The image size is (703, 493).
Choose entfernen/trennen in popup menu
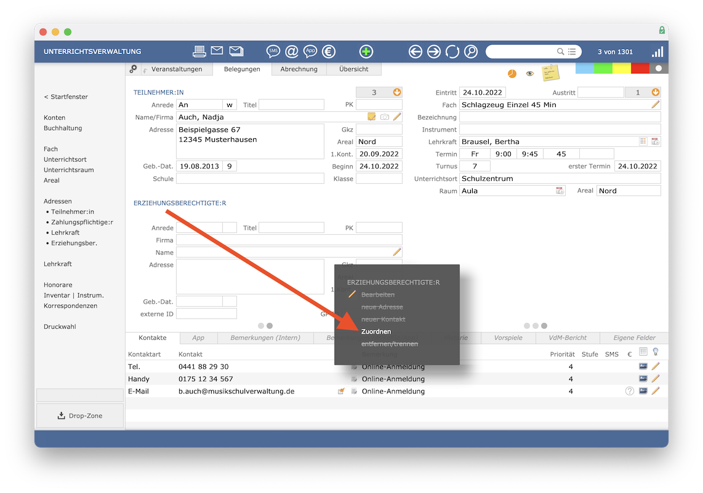coord(390,344)
